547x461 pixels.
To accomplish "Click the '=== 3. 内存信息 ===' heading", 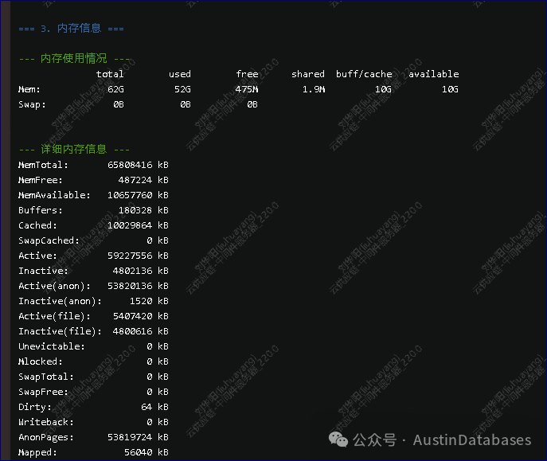I will tap(71, 28).
